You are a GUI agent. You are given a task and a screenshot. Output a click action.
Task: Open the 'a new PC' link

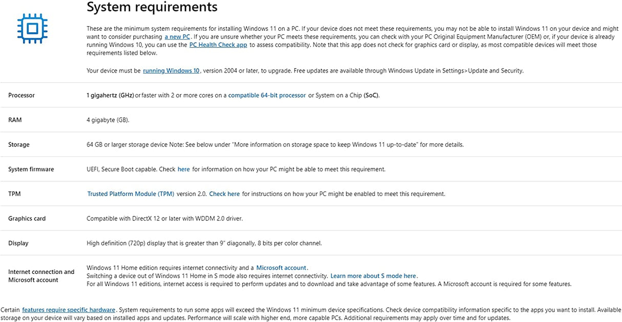click(177, 37)
